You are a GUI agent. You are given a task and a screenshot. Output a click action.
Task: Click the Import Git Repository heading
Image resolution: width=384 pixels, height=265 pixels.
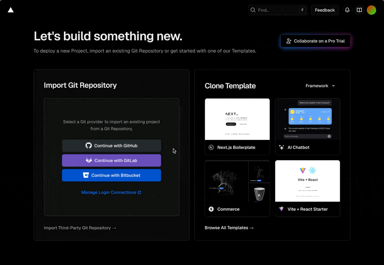[x=80, y=85]
